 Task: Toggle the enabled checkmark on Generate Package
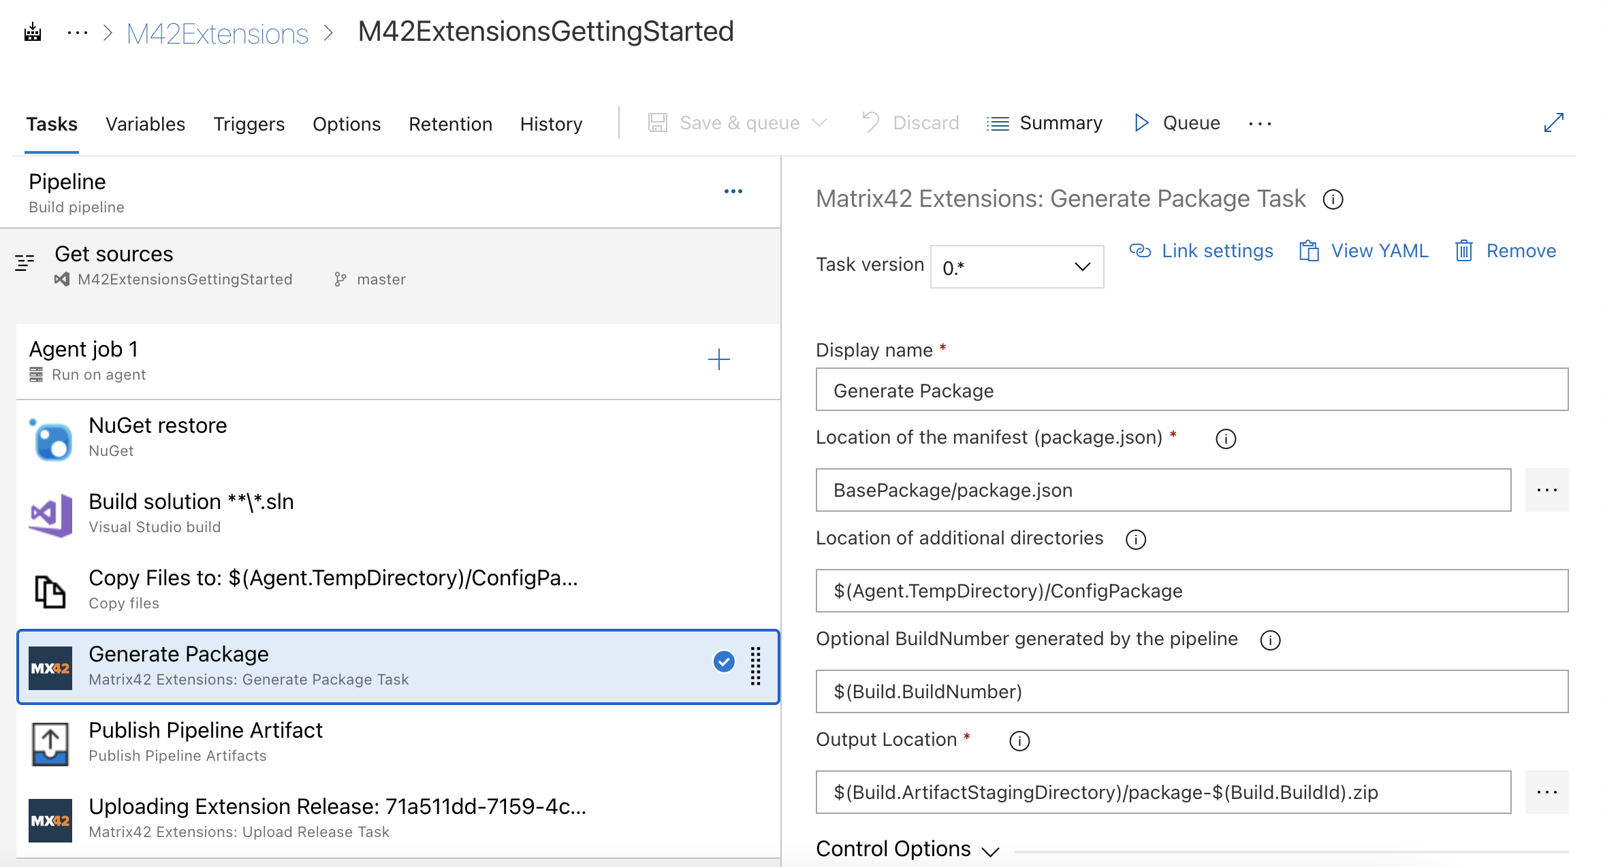[x=724, y=661]
